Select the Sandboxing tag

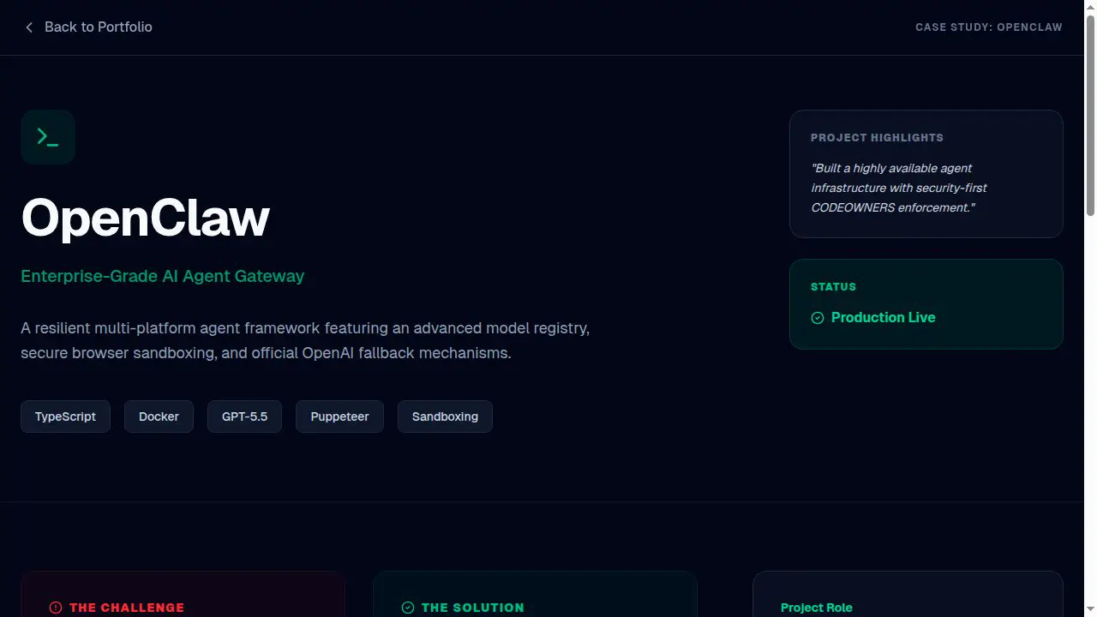[x=445, y=416]
